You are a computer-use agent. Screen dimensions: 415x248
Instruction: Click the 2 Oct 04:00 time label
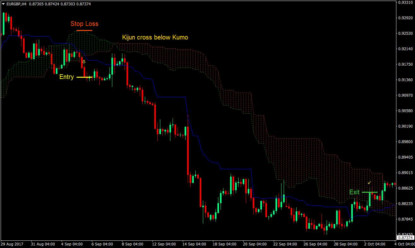click(375, 244)
